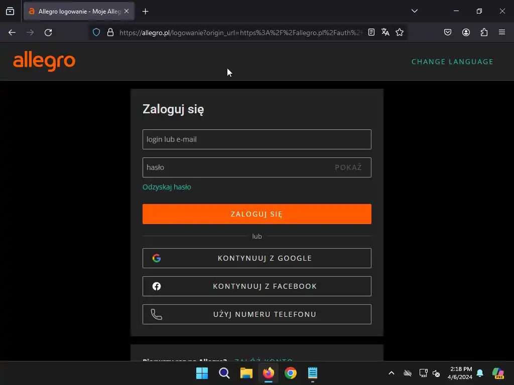Image resolution: width=514 pixels, height=385 pixels.
Task: Focus the login lub e-mail field
Action: (256, 139)
